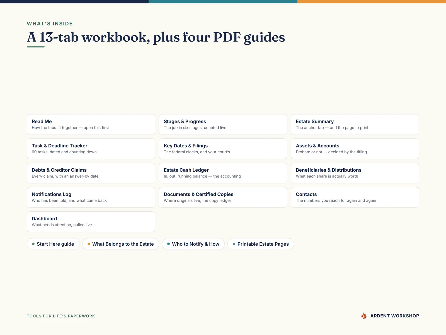The width and height of the screenshot is (446, 335).
Task: Open the Read Me card
Action: pyautogui.click(x=91, y=125)
